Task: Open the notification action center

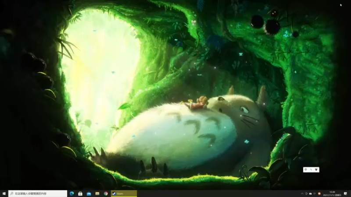Action: coord(345,193)
